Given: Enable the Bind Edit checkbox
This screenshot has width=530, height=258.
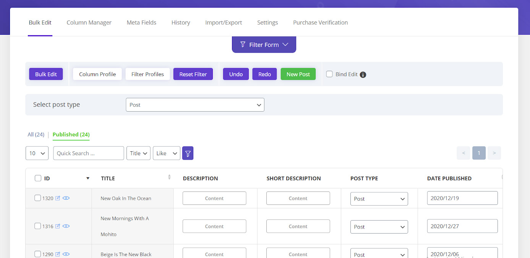Looking at the screenshot, I should (x=329, y=74).
